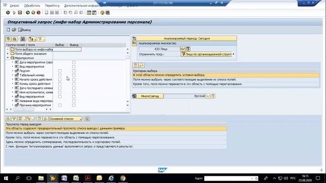The width and height of the screenshot is (326, 183).
Task: Open an existing query with folder icon
Action: click(14, 29)
